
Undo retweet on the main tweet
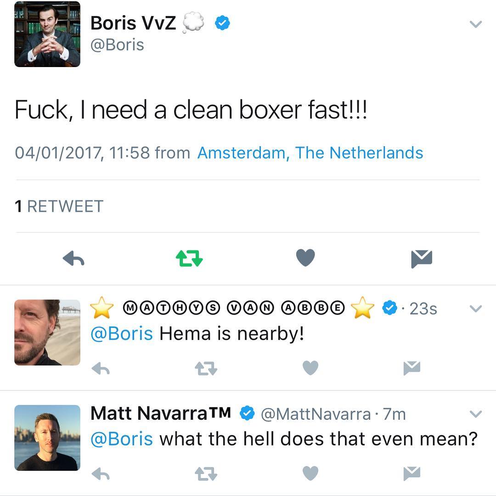(x=189, y=259)
